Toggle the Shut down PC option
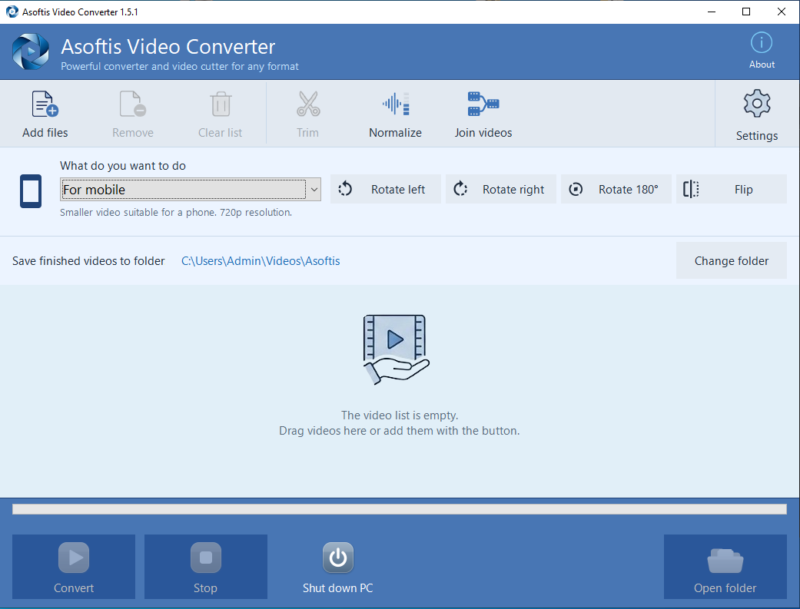Image resolution: width=800 pixels, height=609 pixels. click(x=338, y=567)
